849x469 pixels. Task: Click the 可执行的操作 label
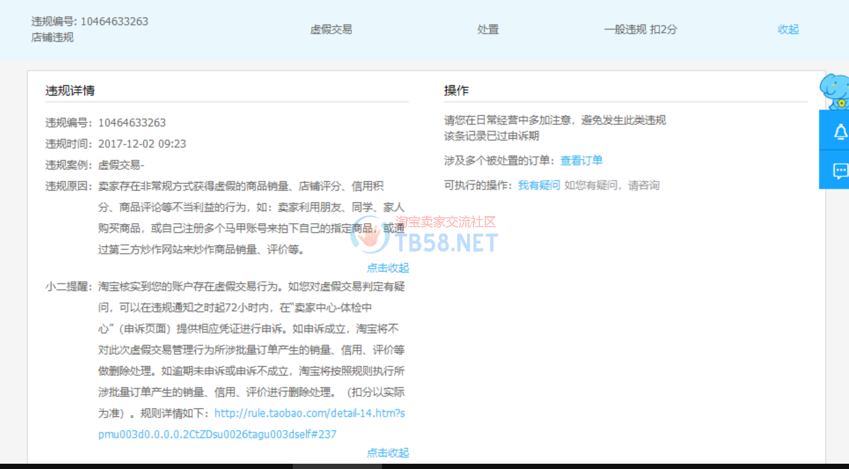pos(478,185)
